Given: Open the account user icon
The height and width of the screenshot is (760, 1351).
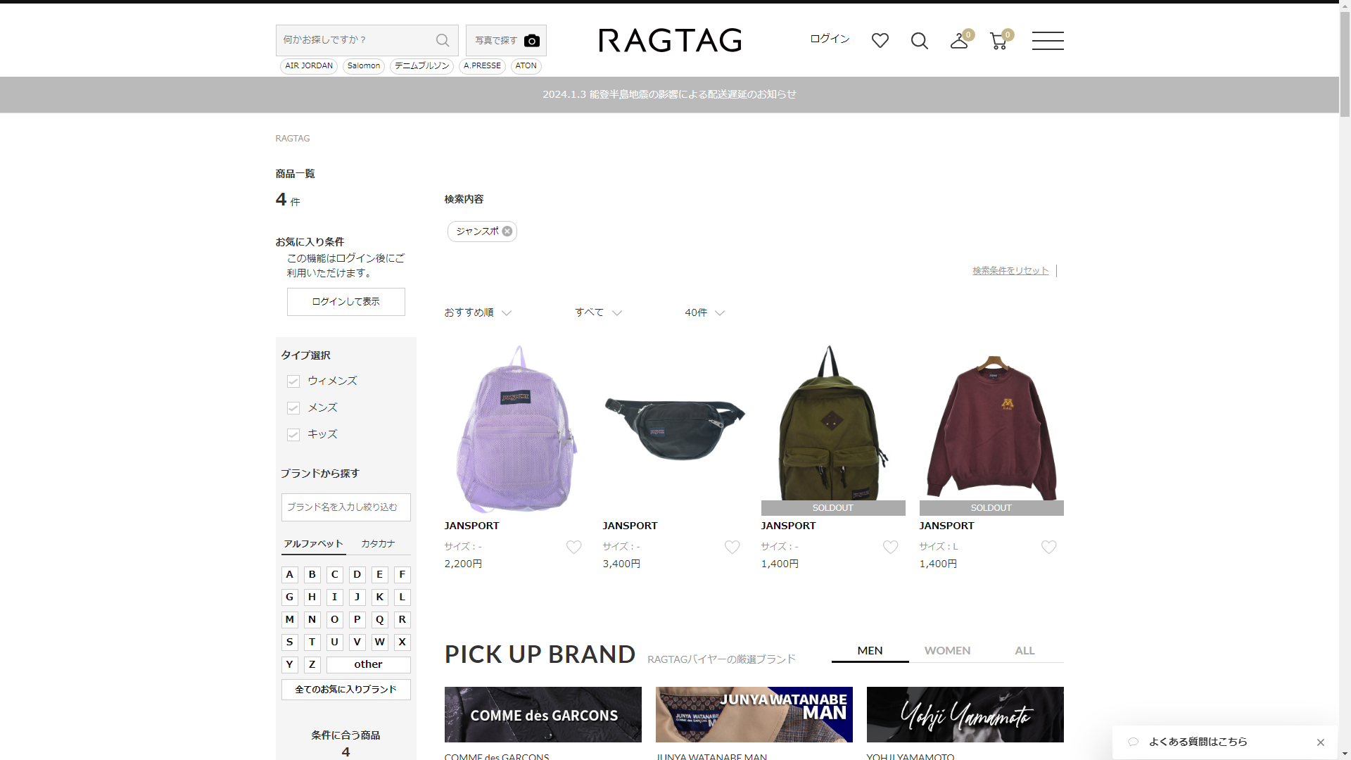Looking at the screenshot, I should pos(958,41).
